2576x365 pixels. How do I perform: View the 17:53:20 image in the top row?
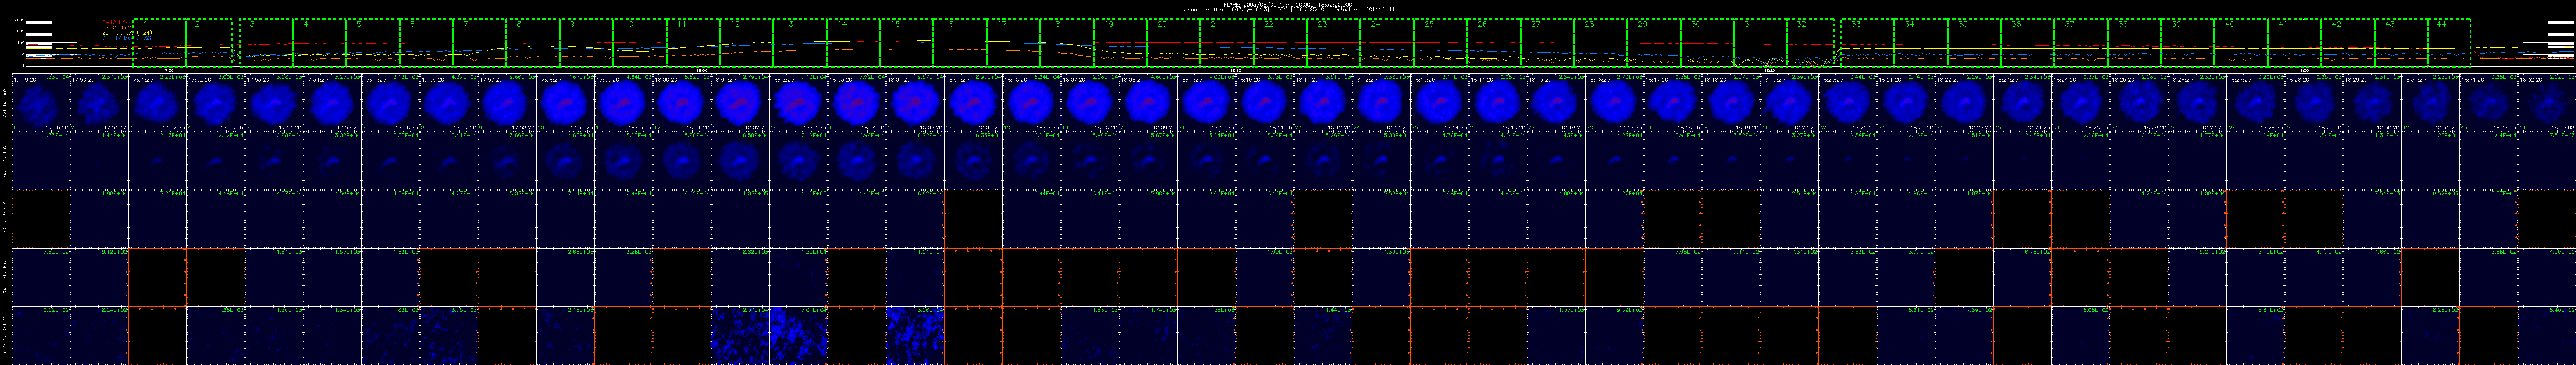[x=274, y=102]
